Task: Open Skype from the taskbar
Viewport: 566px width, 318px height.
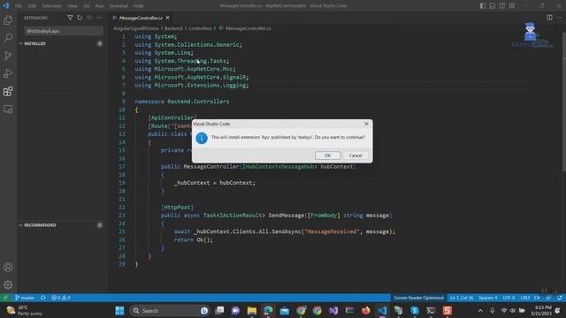Action: point(415,310)
